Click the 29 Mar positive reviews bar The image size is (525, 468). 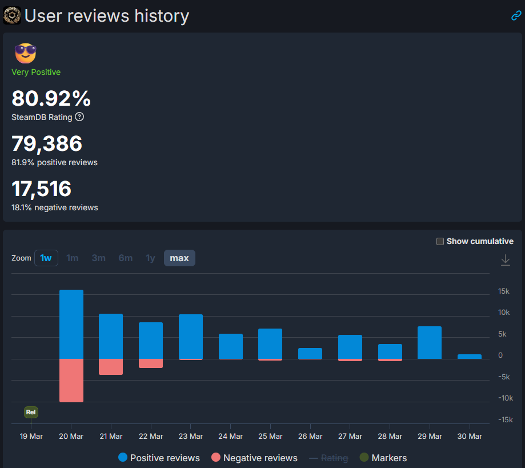[430, 342]
